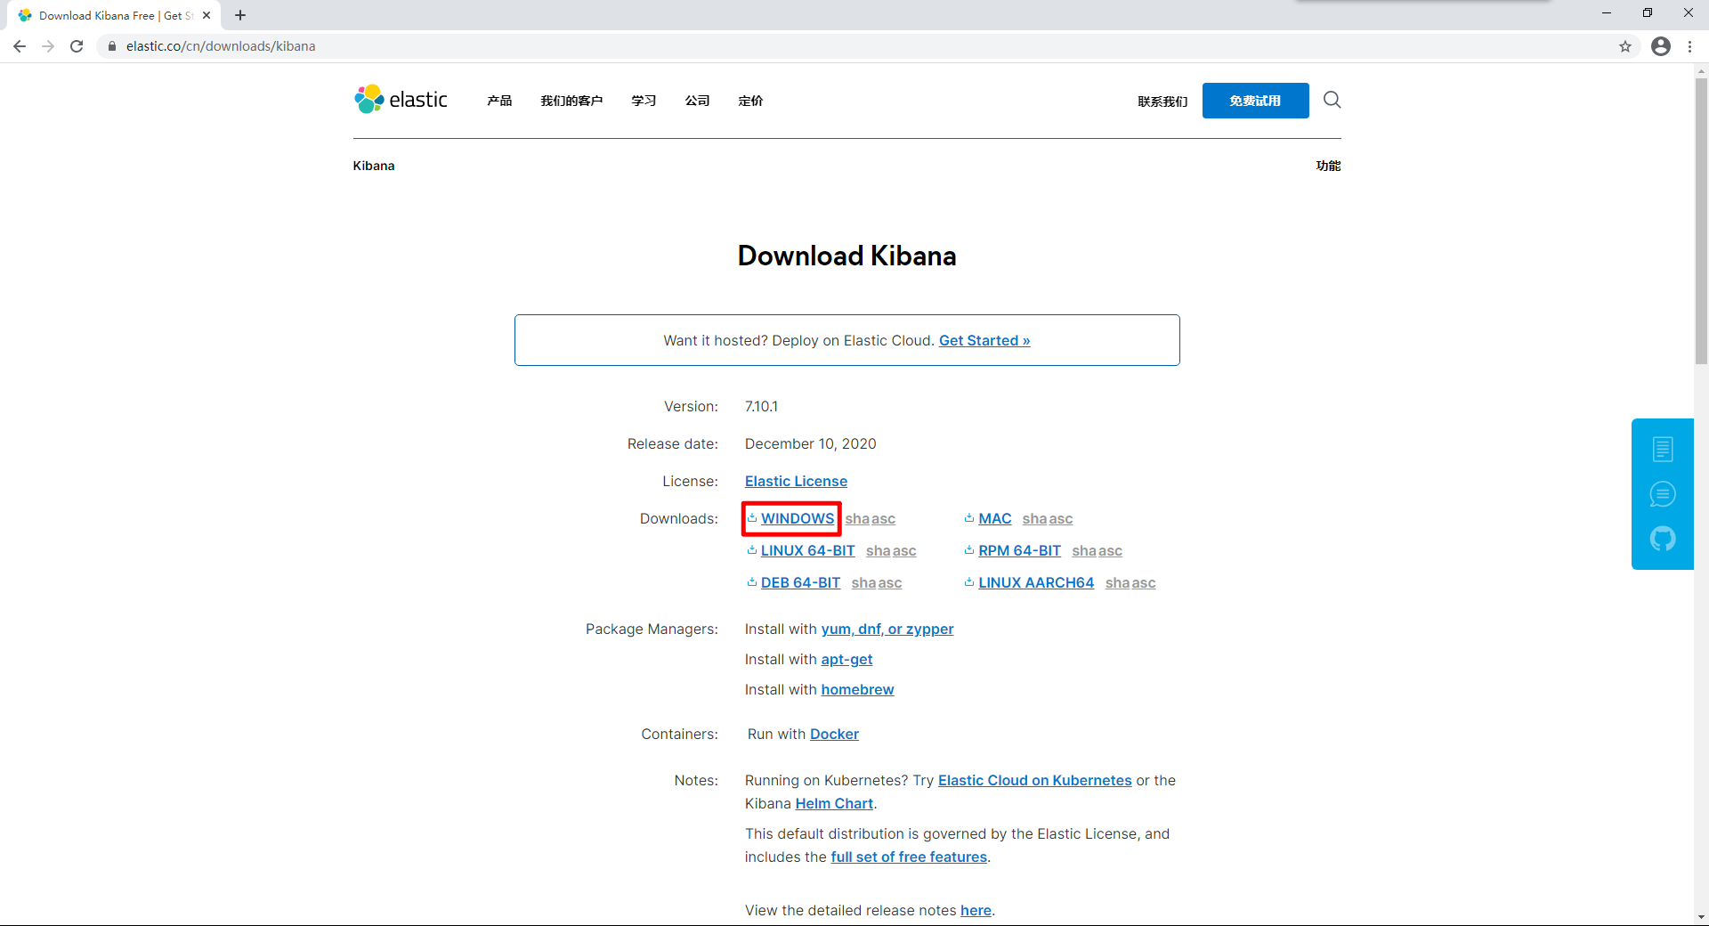This screenshot has height=926, width=1709.
Task: Click the Kibana breadcrumb label
Action: [374, 166]
